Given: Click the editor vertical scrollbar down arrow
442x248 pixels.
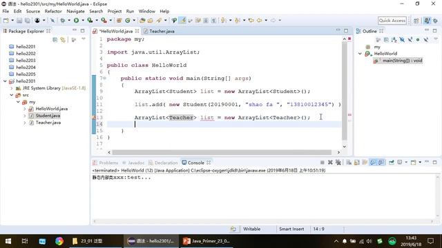Looking at the screenshot, I should 344,147.
